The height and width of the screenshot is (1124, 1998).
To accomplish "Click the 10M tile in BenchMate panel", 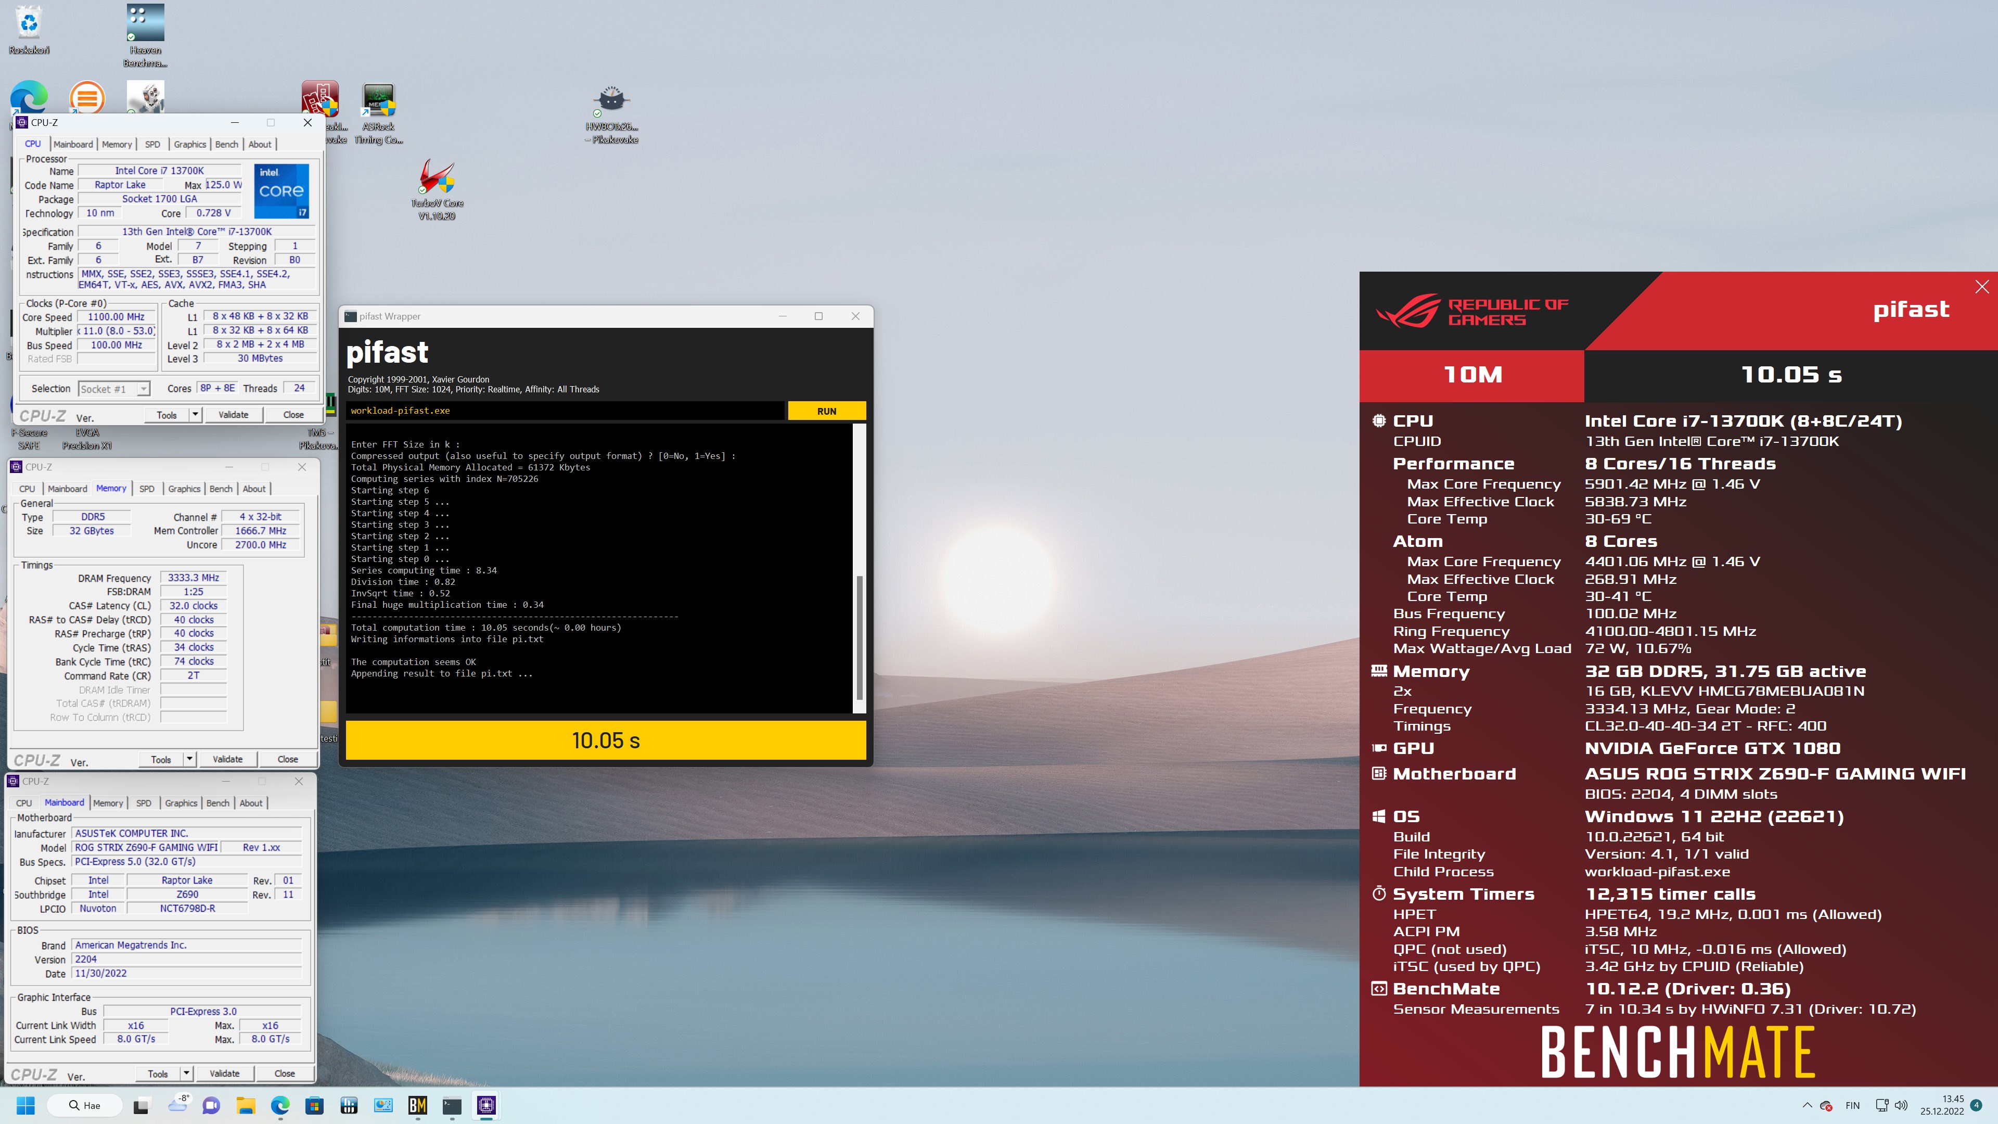I will [x=1472, y=375].
